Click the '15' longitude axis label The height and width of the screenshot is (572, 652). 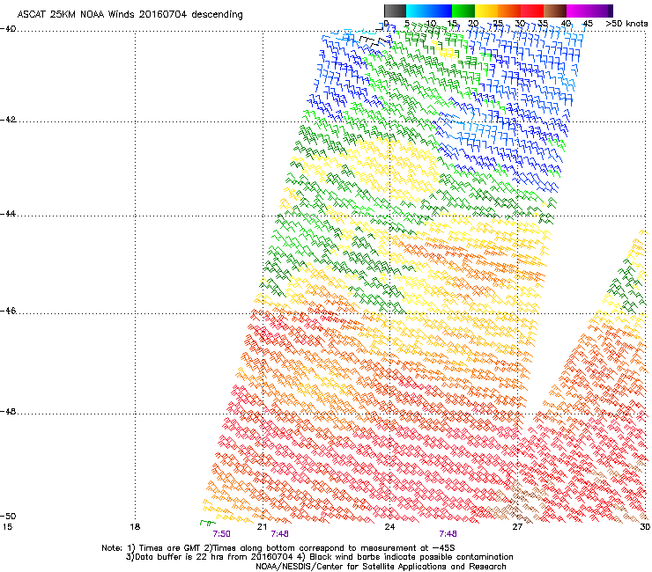7,527
